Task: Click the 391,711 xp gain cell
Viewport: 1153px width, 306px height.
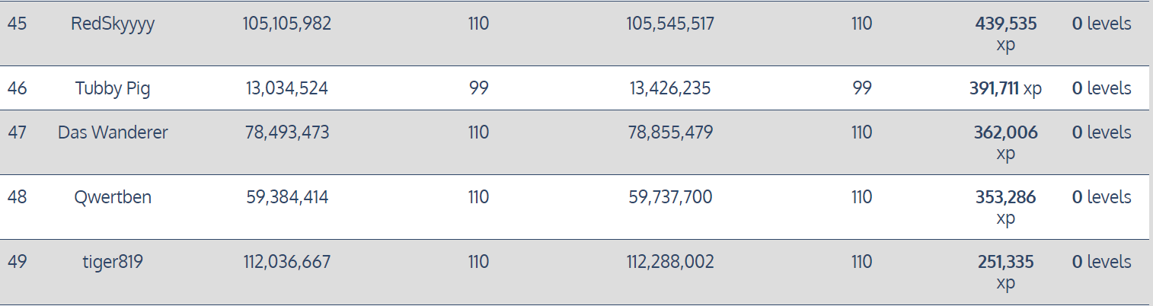Action: point(1005,88)
